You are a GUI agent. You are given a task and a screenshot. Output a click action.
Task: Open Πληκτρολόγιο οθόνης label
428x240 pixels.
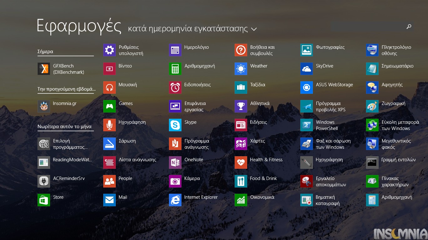pos(396,50)
